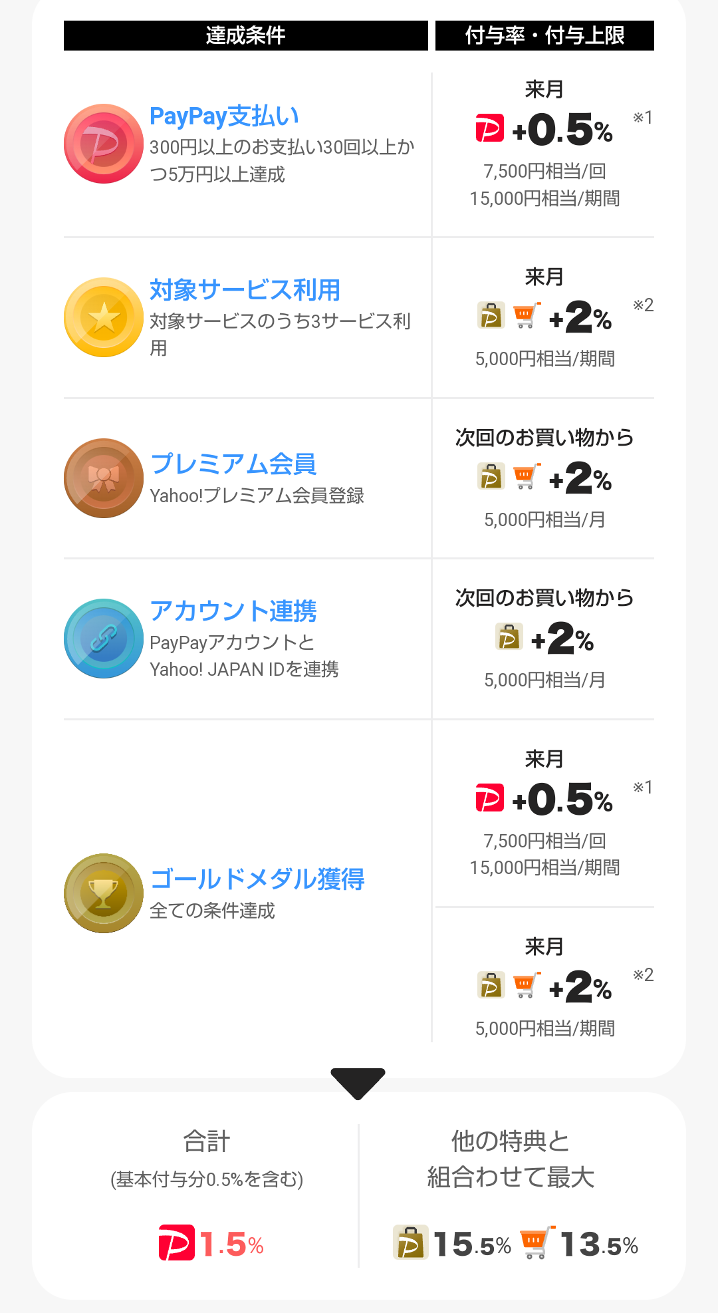
Task: Open the プレミアム会員 link
Action: pyautogui.click(x=233, y=464)
